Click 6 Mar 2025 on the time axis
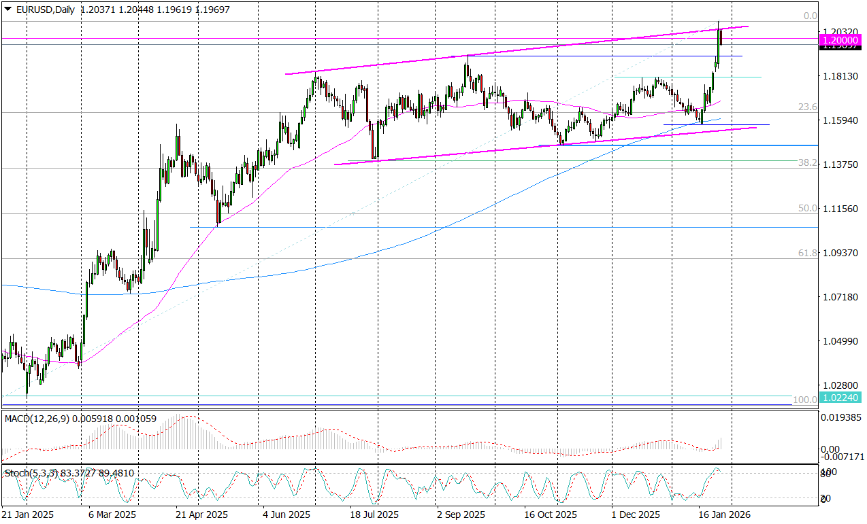The image size is (867, 524). pyautogui.click(x=112, y=515)
